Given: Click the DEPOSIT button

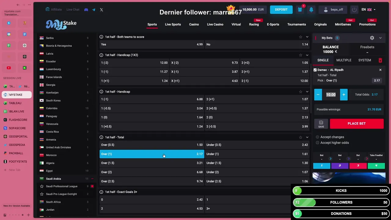Looking at the screenshot, I should pyautogui.click(x=281, y=9).
